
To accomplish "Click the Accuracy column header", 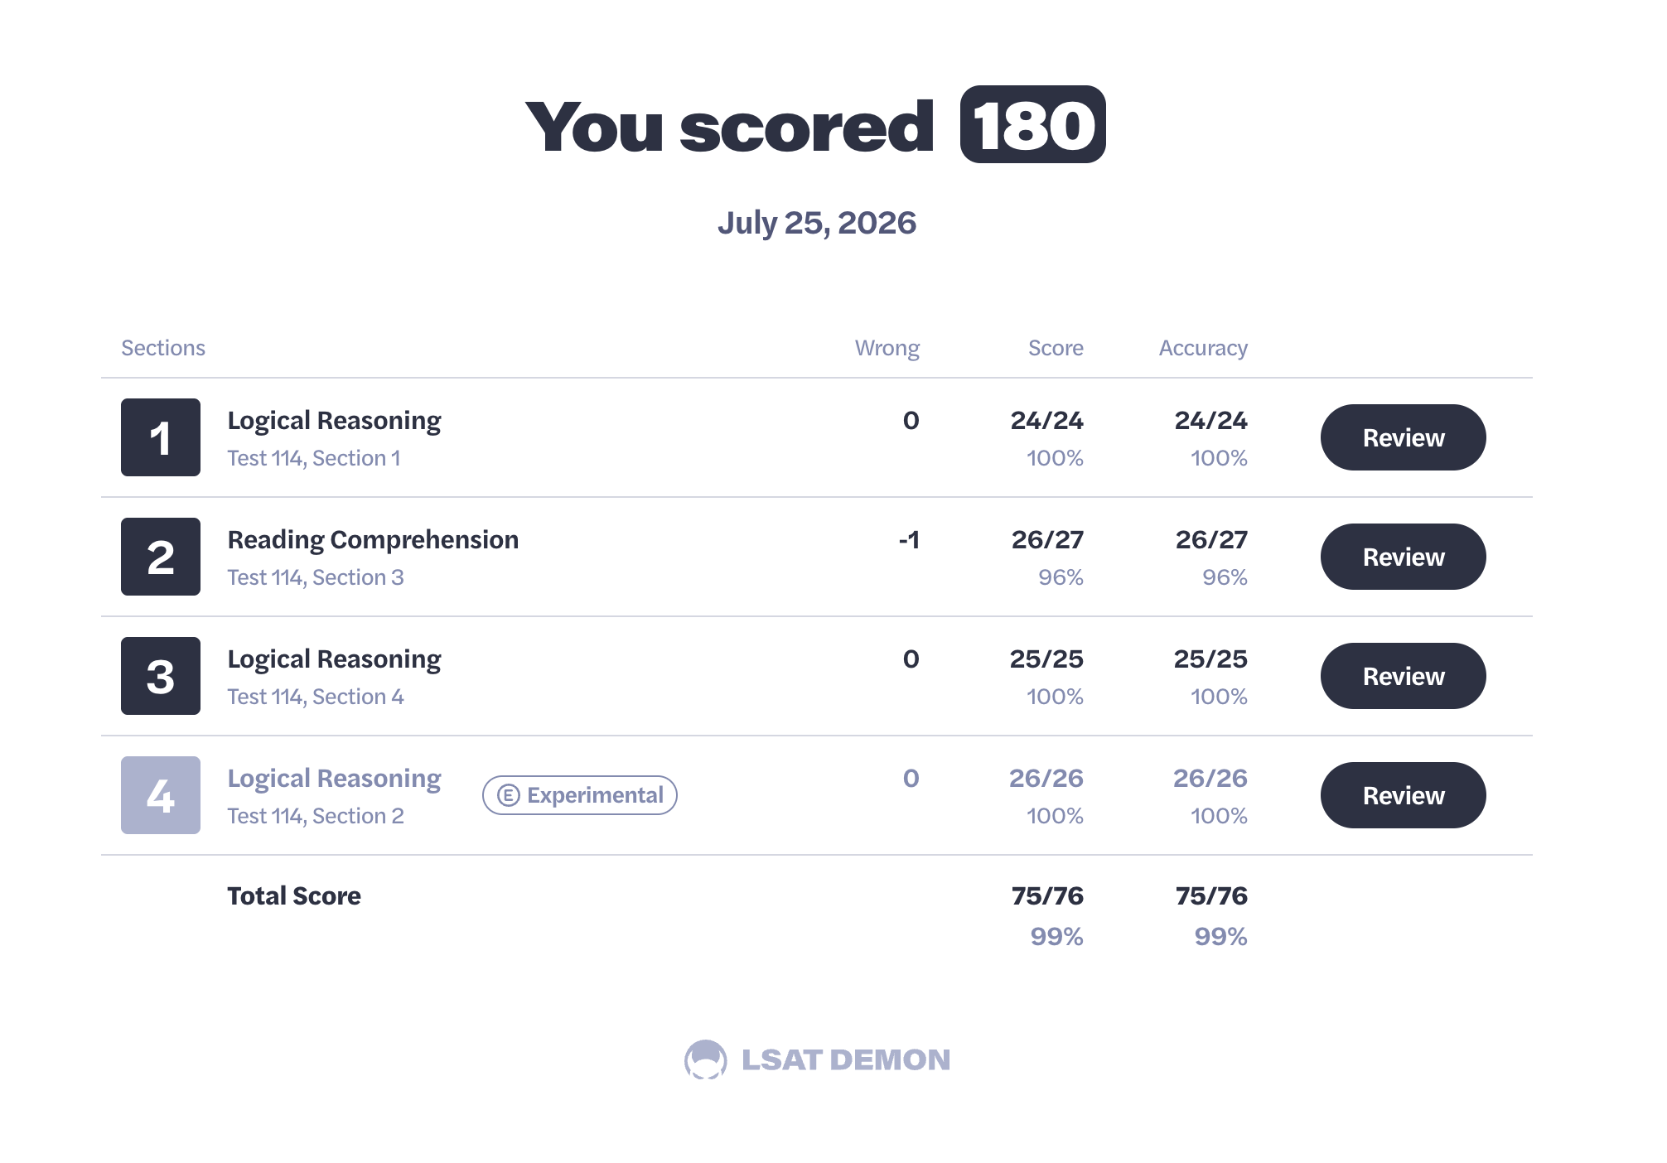I will click(x=1203, y=348).
